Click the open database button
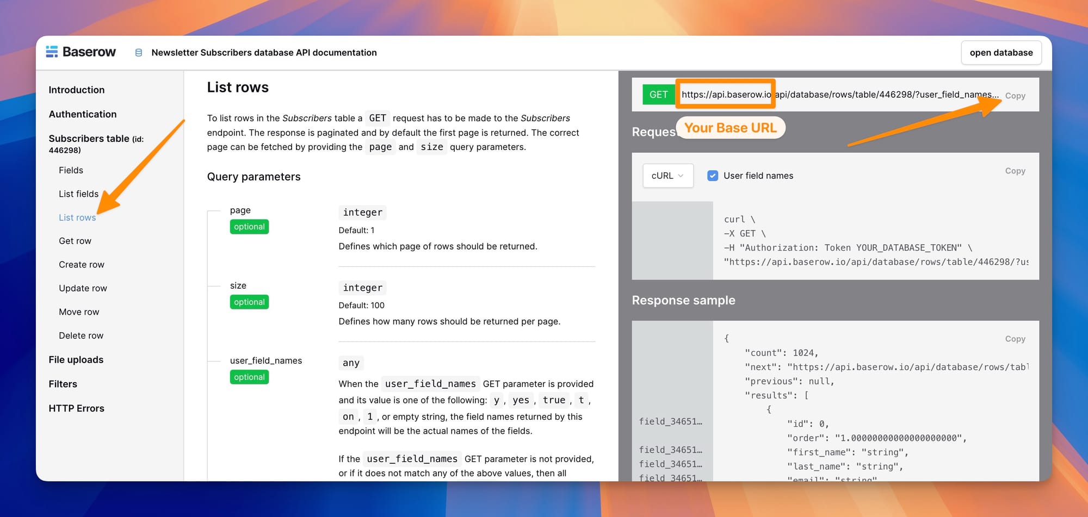 tap(1001, 52)
